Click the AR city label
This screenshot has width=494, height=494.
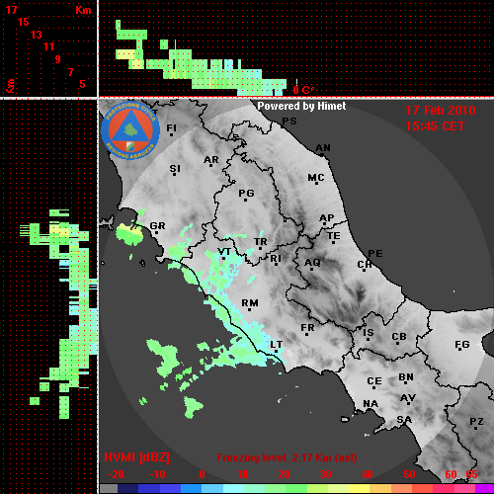click(211, 160)
